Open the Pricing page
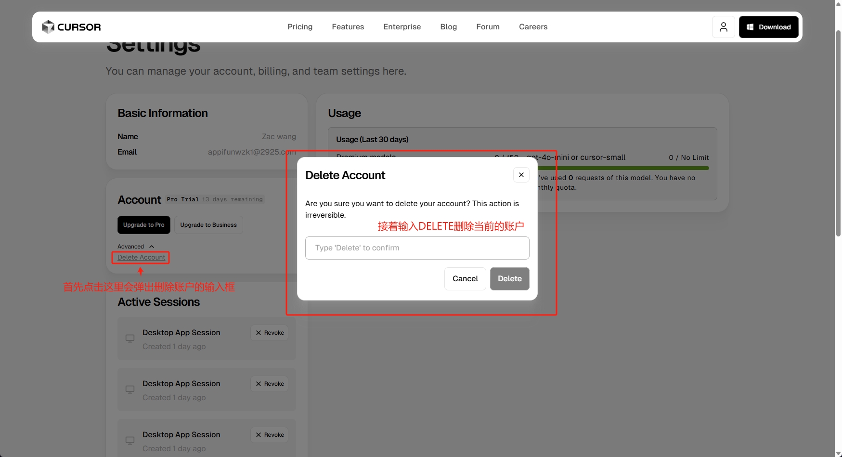Viewport: 842px width, 457px height. click(300, 27)
